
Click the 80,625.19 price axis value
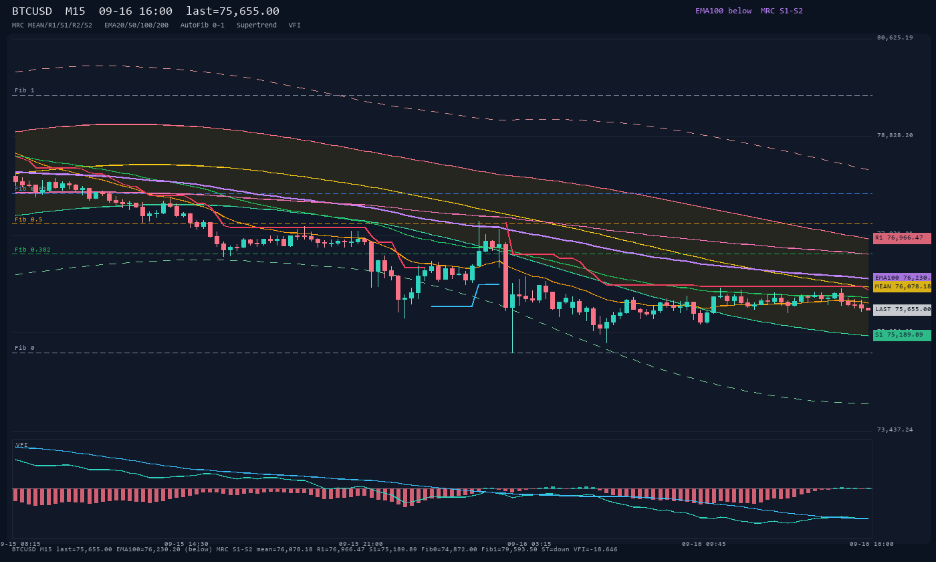click(x=895, y=37)
